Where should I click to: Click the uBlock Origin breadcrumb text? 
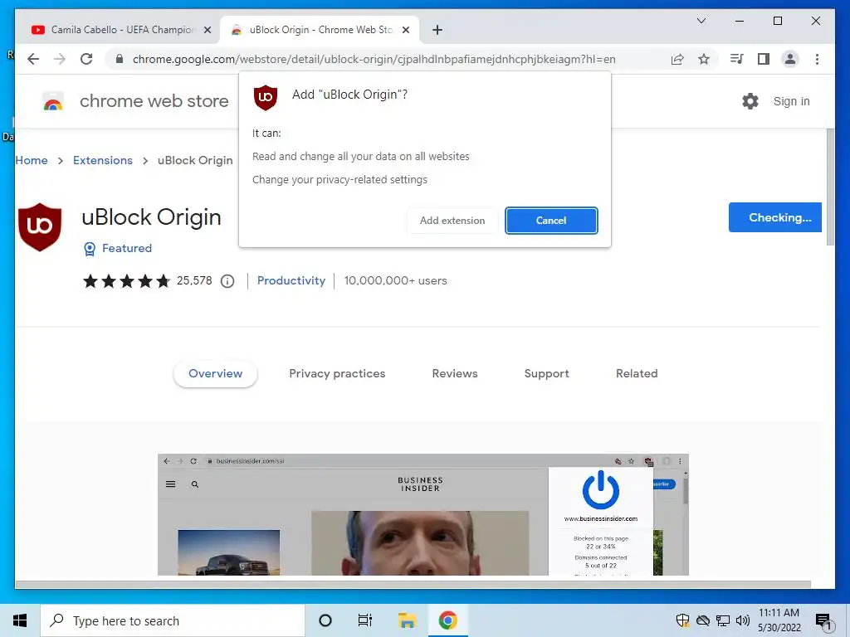coord(195,160)
